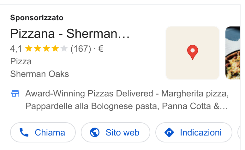245x150 pixels.
Task: Click the Sherman Oaks location text
Action: click(x=39, y=74)
